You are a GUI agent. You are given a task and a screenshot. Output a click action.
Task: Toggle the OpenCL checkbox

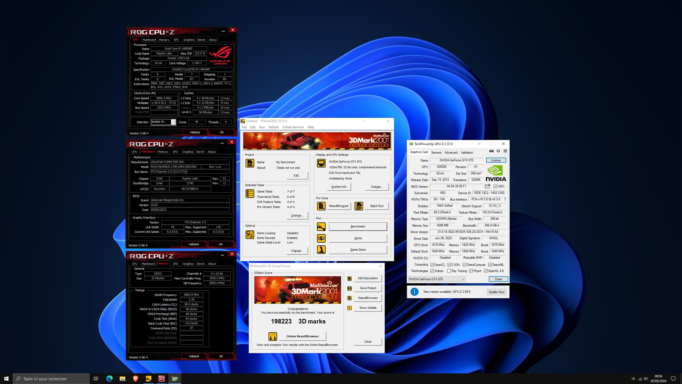point(432,265)
